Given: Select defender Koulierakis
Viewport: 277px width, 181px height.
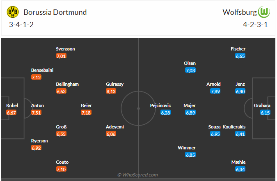Looking at the screenshot, I should [x=234, y=127].
